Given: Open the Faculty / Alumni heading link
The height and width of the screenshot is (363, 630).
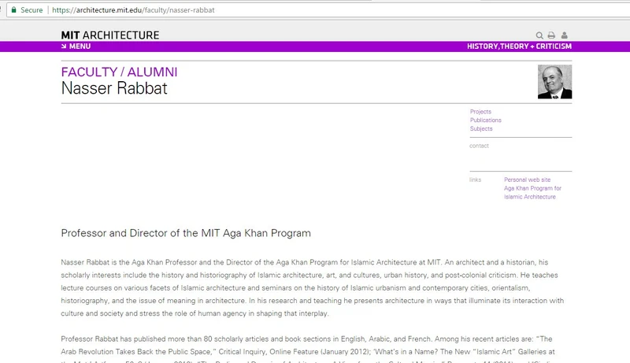Looking at the screenshot, I should (119, 72).
